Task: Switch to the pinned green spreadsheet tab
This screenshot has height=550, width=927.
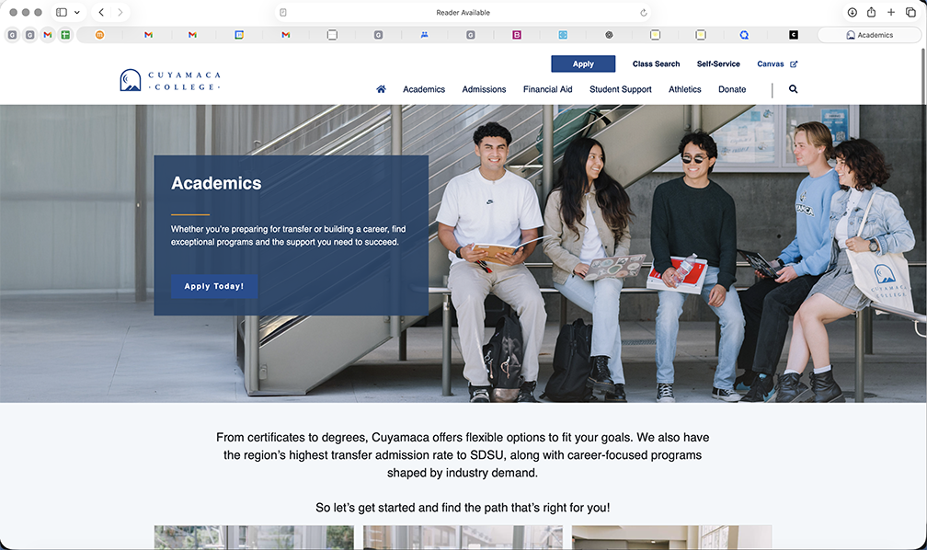Action: pyautogui.click(x=65, y=35)
